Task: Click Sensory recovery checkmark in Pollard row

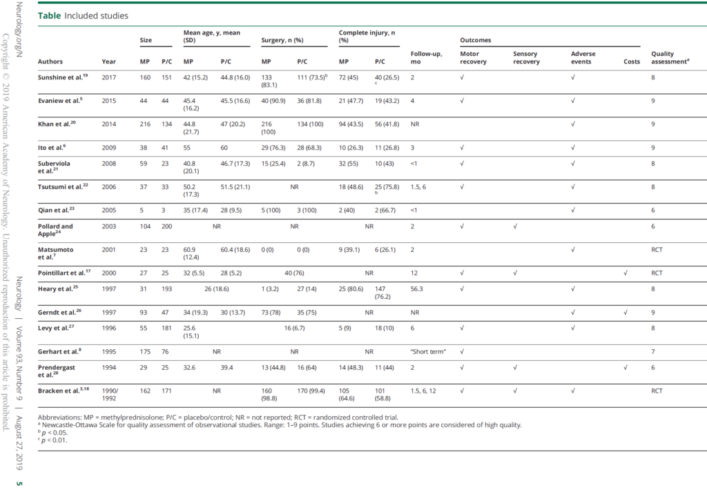Action: point(515,226)
